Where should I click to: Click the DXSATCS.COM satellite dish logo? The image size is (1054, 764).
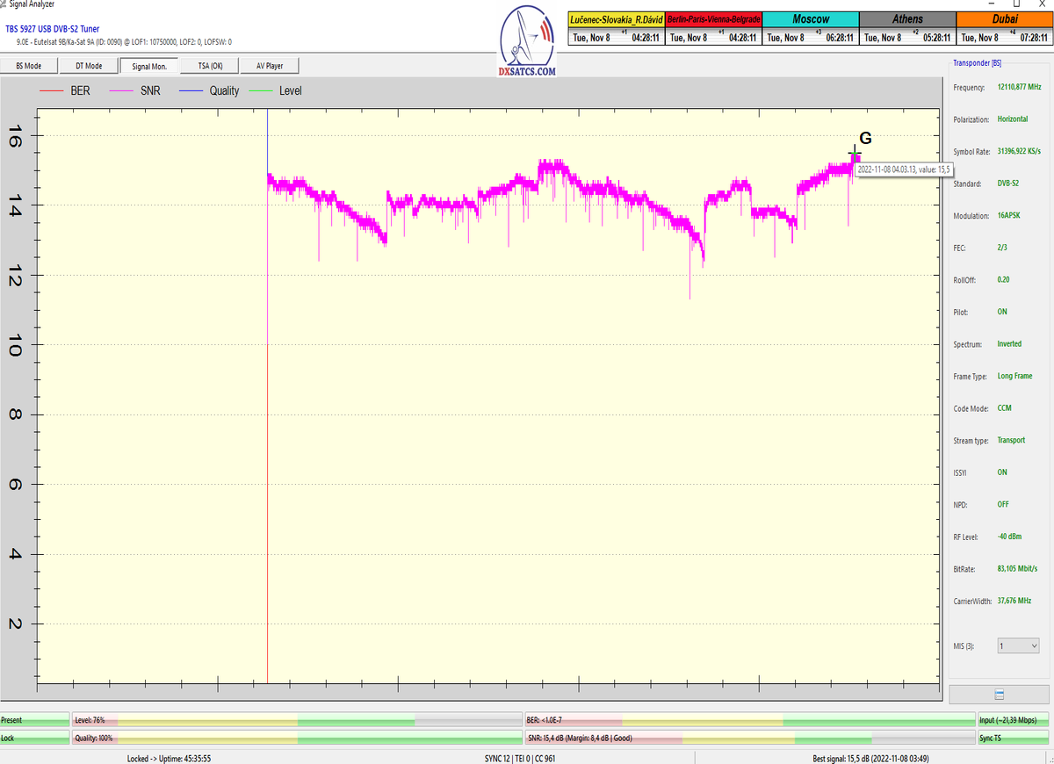coord(527,40)
